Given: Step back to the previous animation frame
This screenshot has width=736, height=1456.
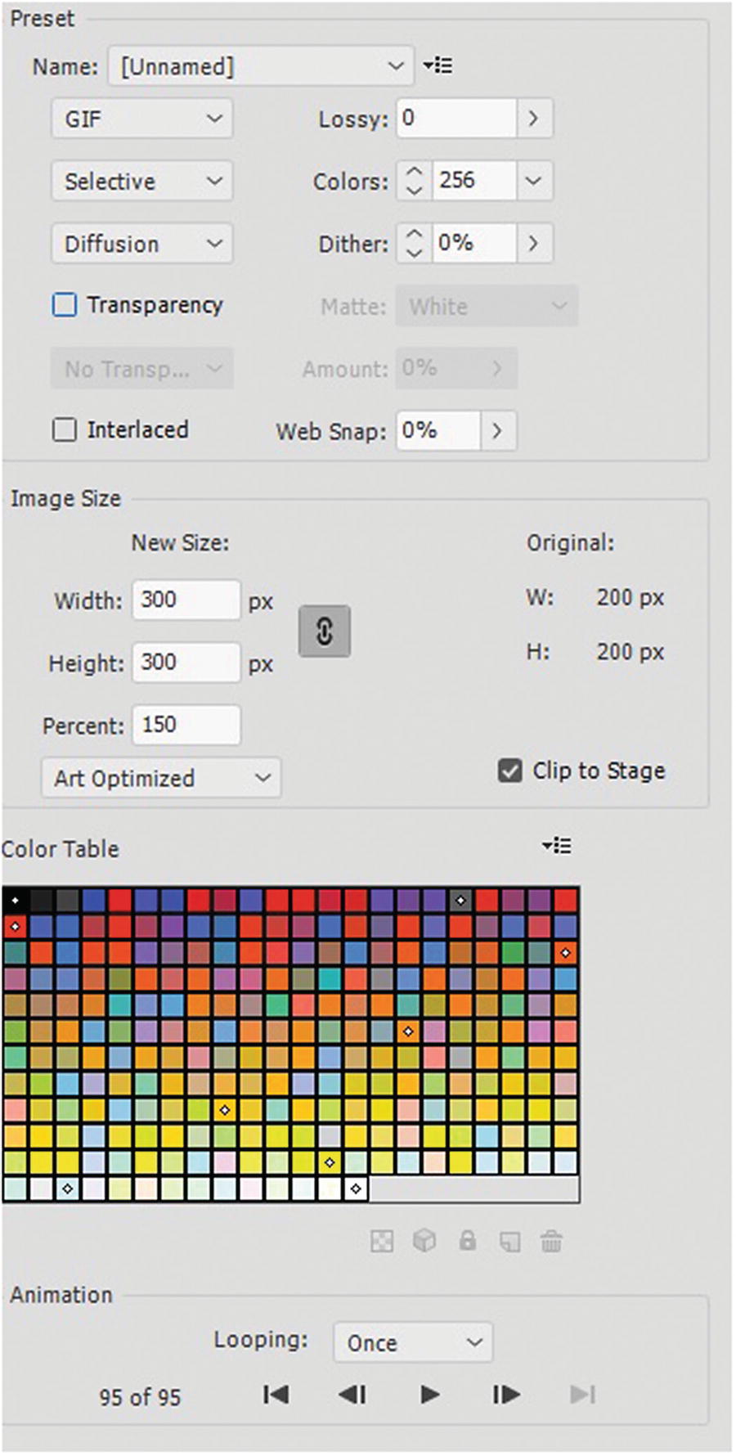Looking at the screenshot, I should click(x=352, y=1395).
